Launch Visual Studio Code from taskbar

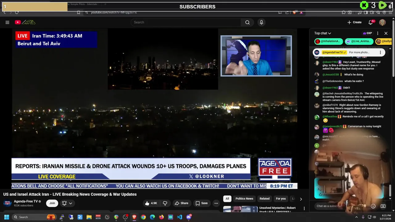click(180, 217)
